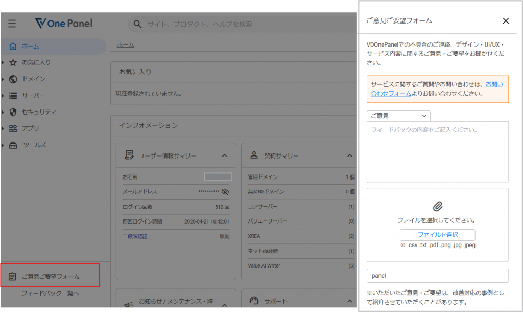
Task: Click the ホーム breadcrumb link
Action: [x=126, y=45]
